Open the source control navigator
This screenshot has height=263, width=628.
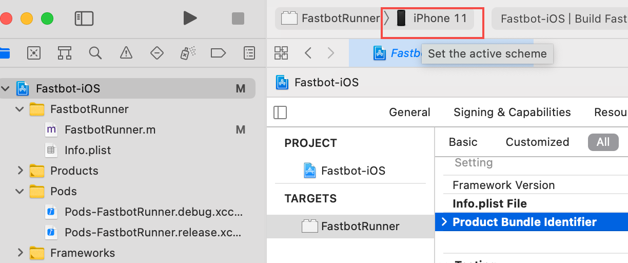point(34,52)
